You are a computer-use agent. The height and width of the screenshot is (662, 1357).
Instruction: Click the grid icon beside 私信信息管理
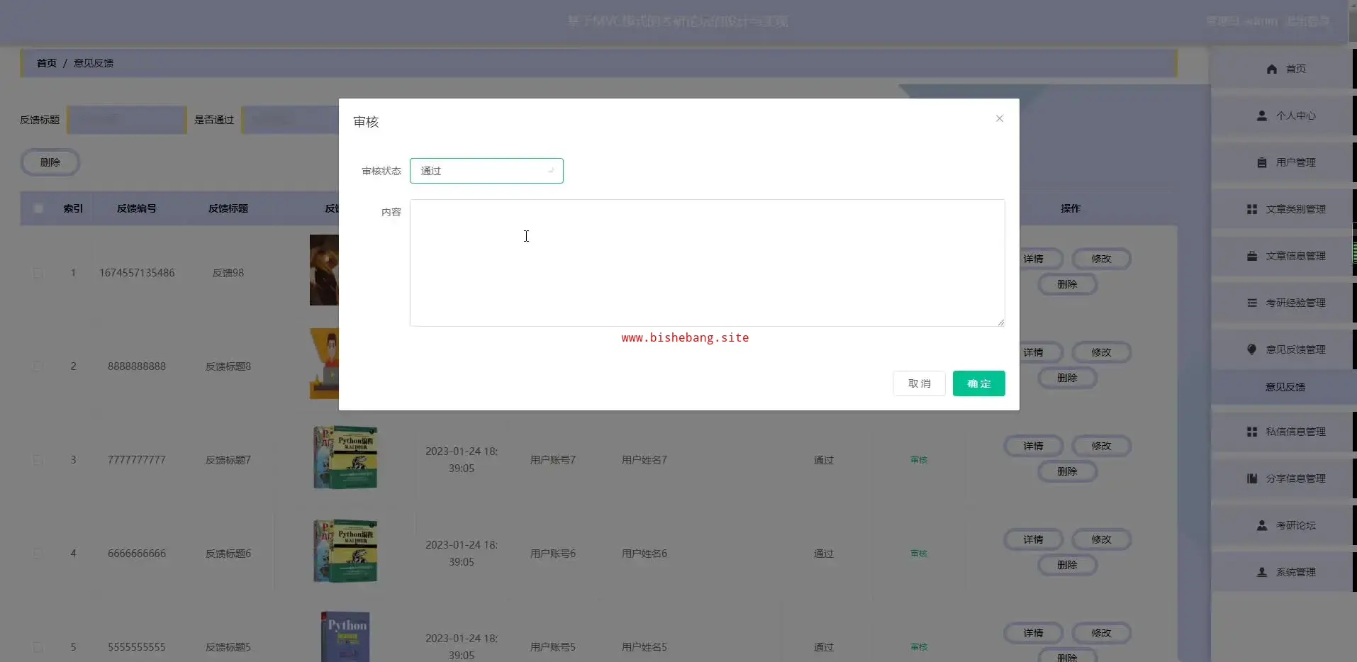click(1252, 432)
